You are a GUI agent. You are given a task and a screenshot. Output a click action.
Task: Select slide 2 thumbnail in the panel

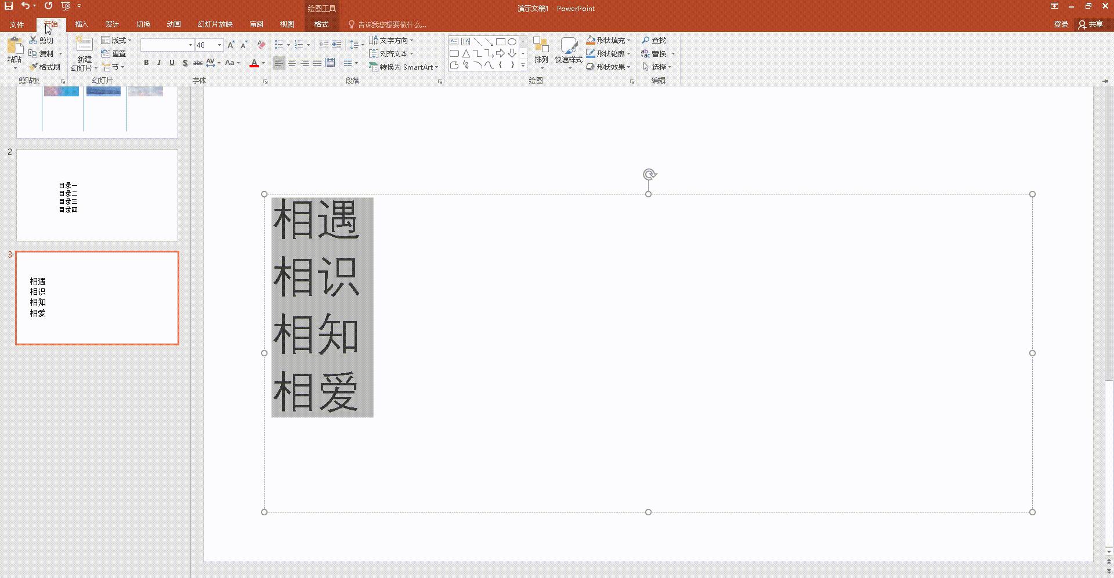tap(97, 195)
